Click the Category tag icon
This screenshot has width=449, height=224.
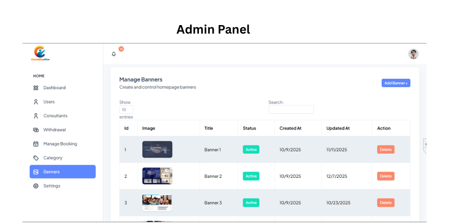tap(36, 158)
